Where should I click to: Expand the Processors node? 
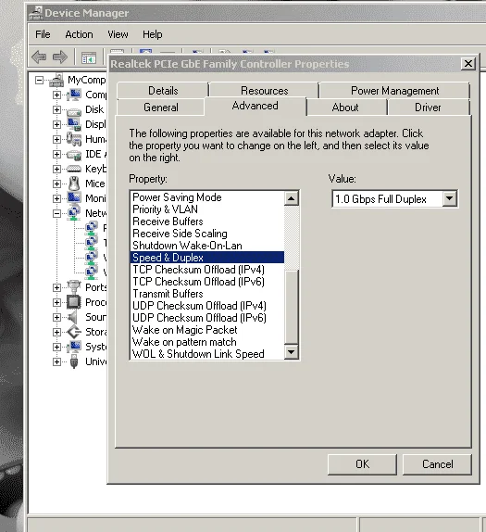(x=57, y=302)
